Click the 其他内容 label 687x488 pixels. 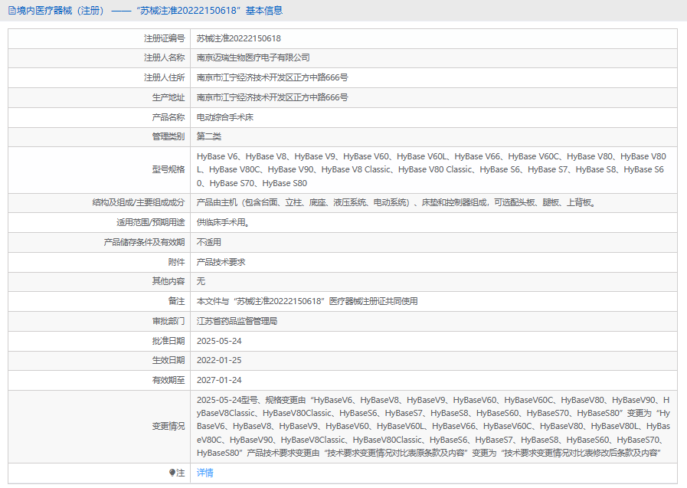168,281
